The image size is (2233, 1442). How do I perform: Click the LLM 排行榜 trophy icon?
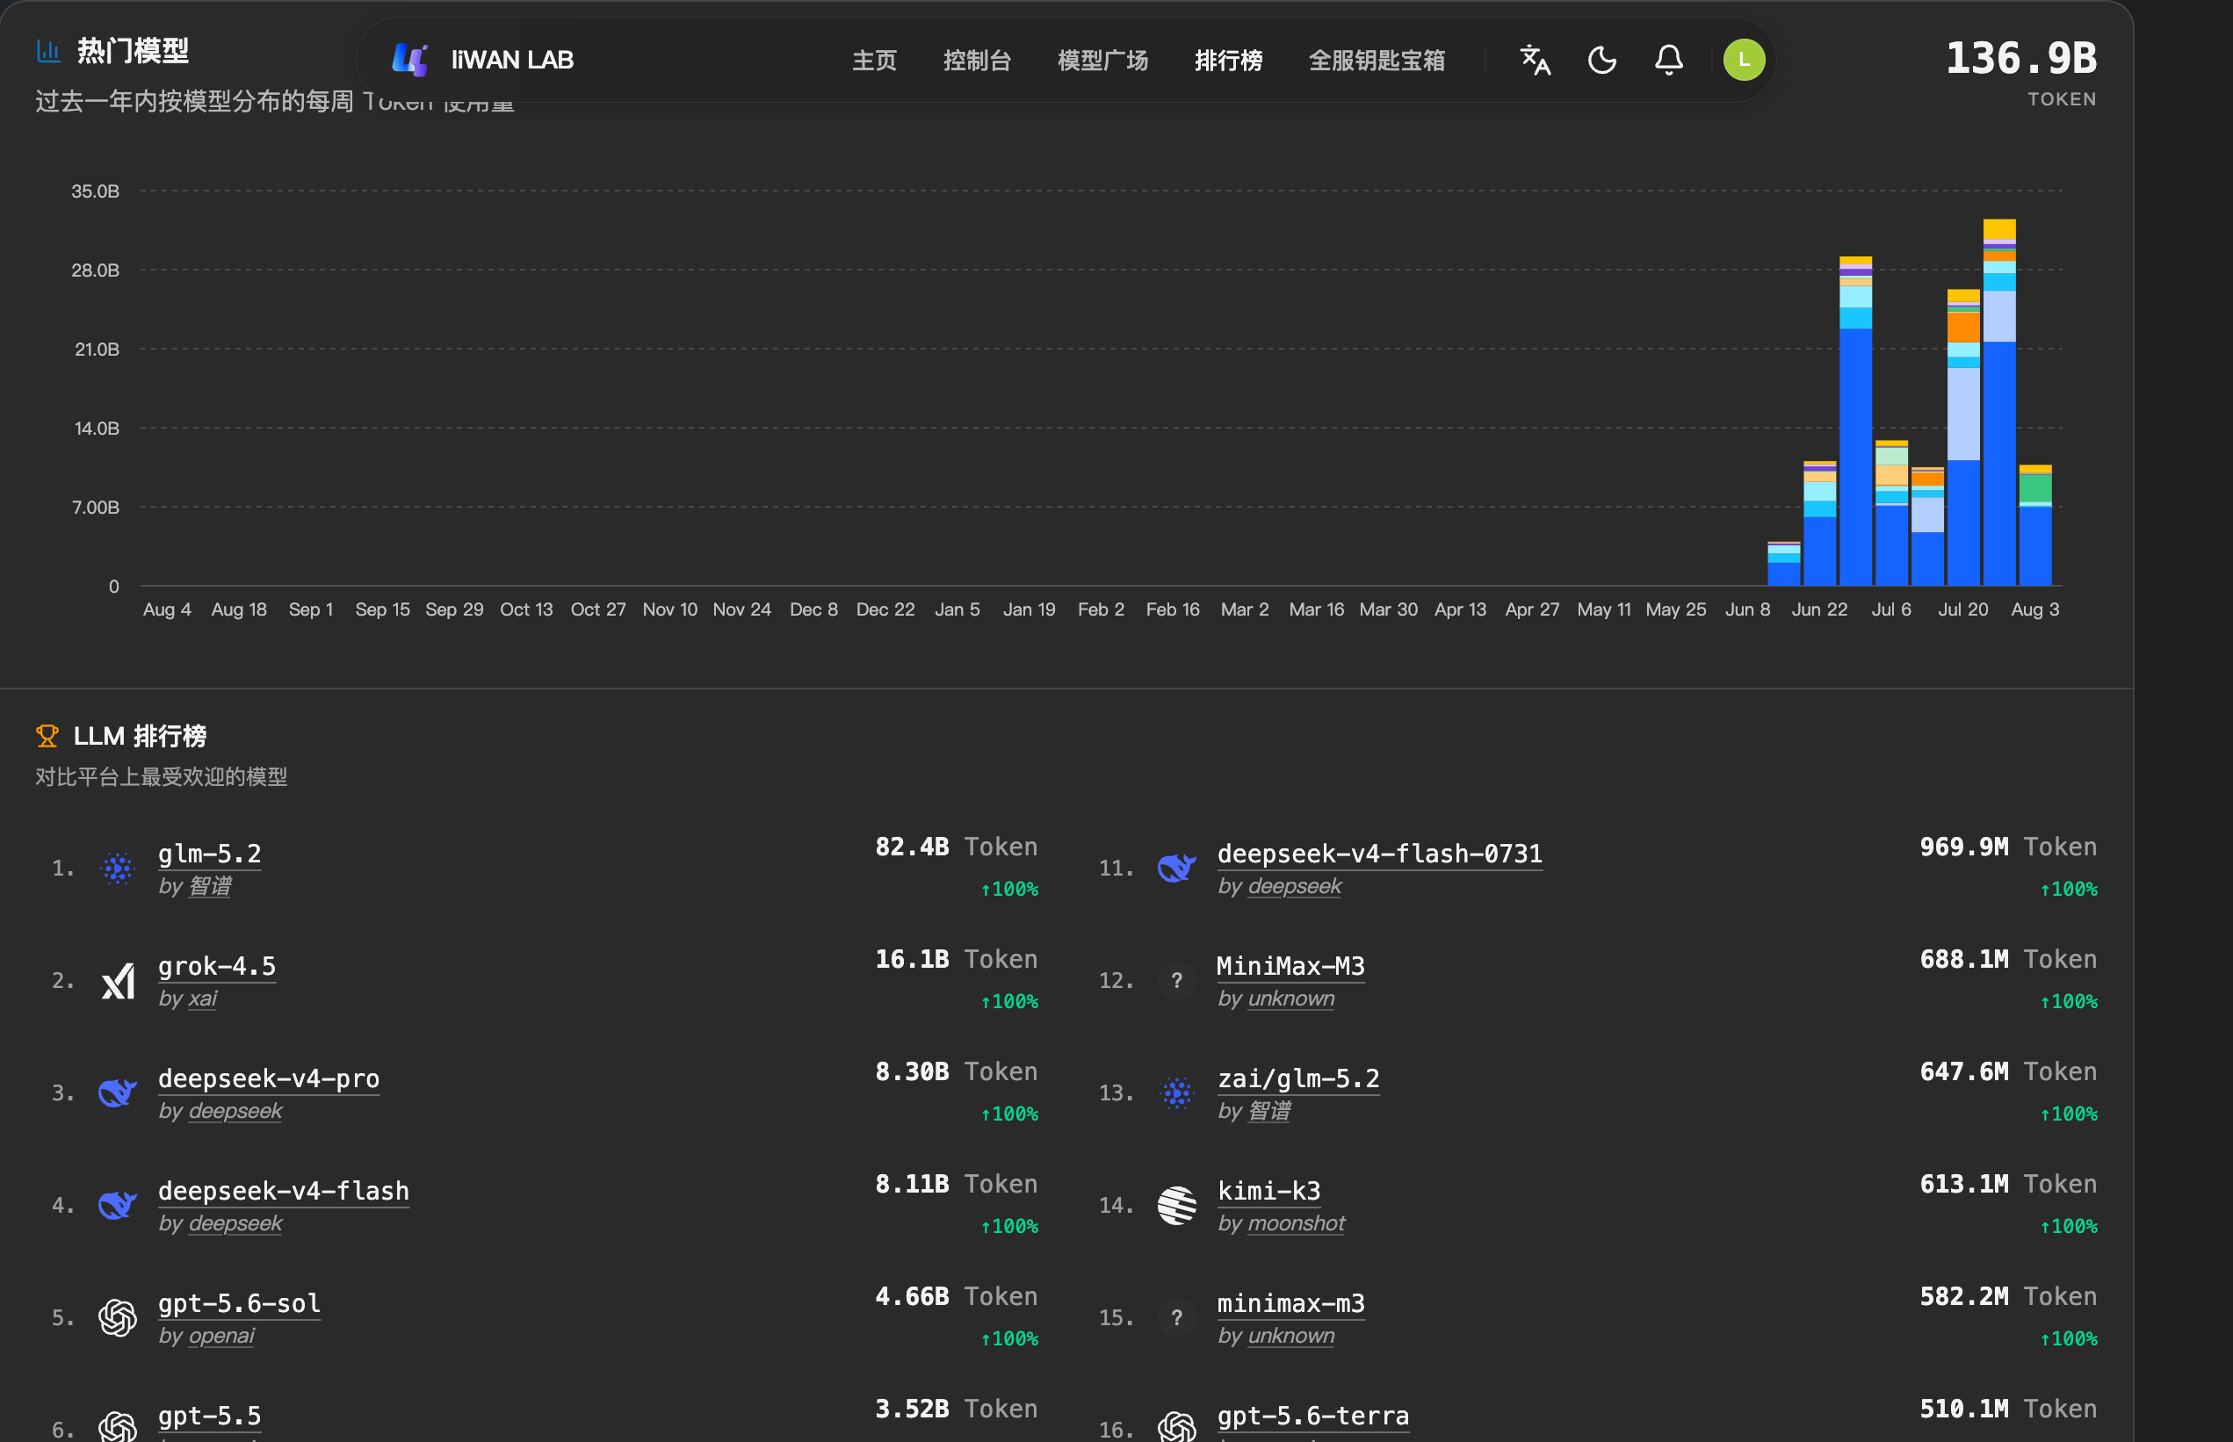[47, 736]
